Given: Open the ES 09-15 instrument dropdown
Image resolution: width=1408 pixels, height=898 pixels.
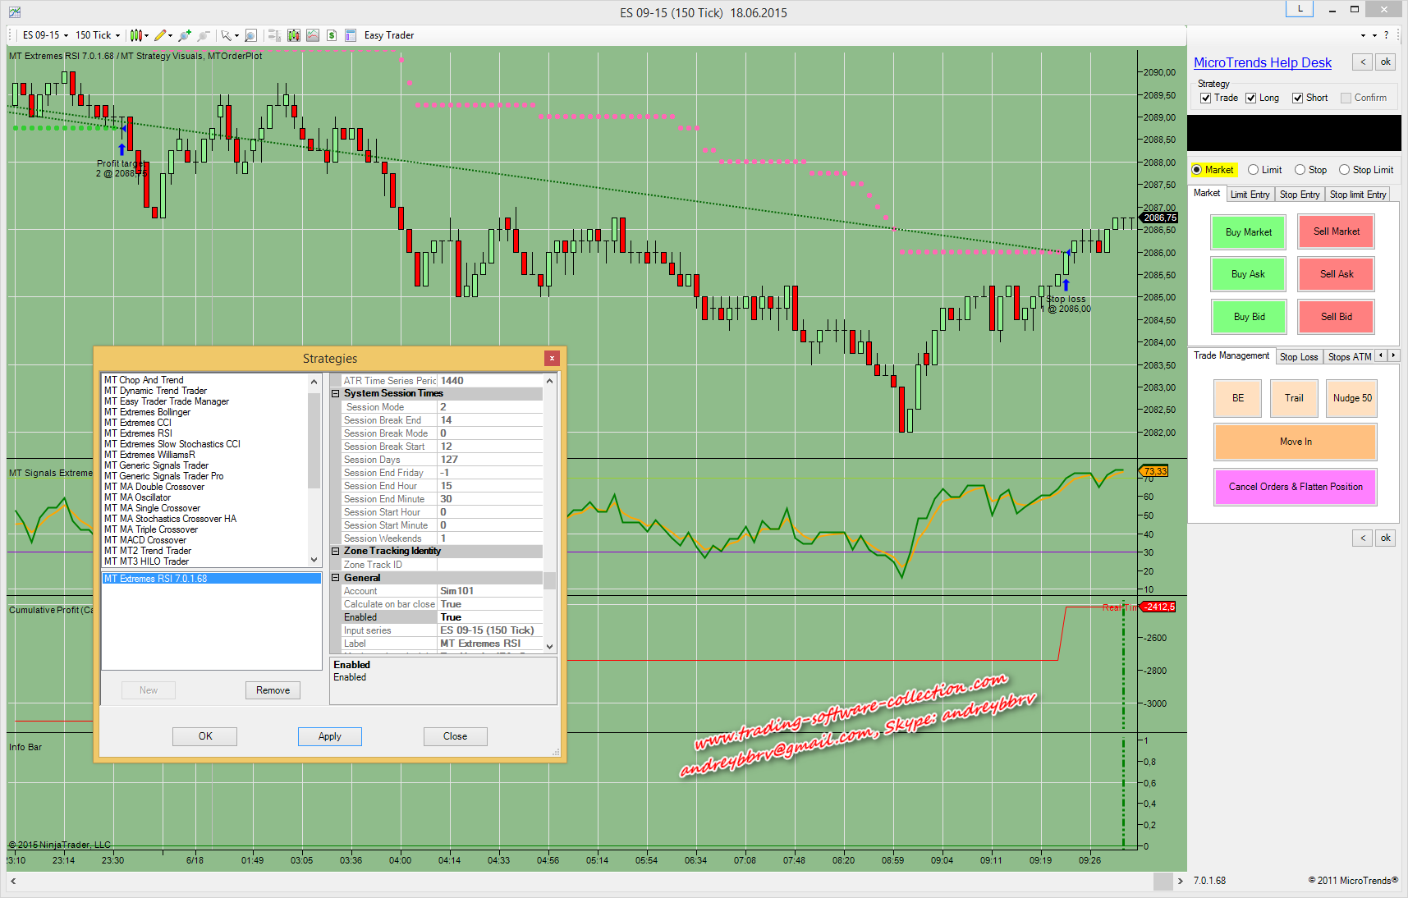Looking at the screenshot, I should pyautogui.click(x=45, y=35).
